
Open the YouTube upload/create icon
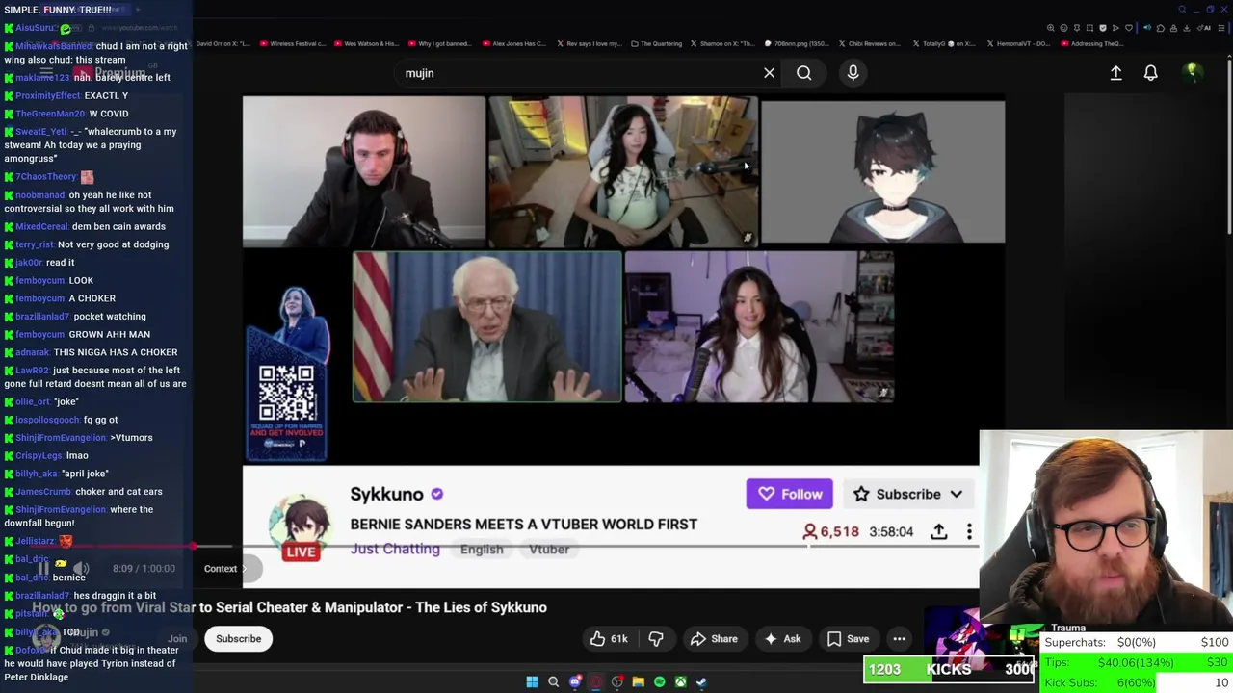coord(1115,73)
